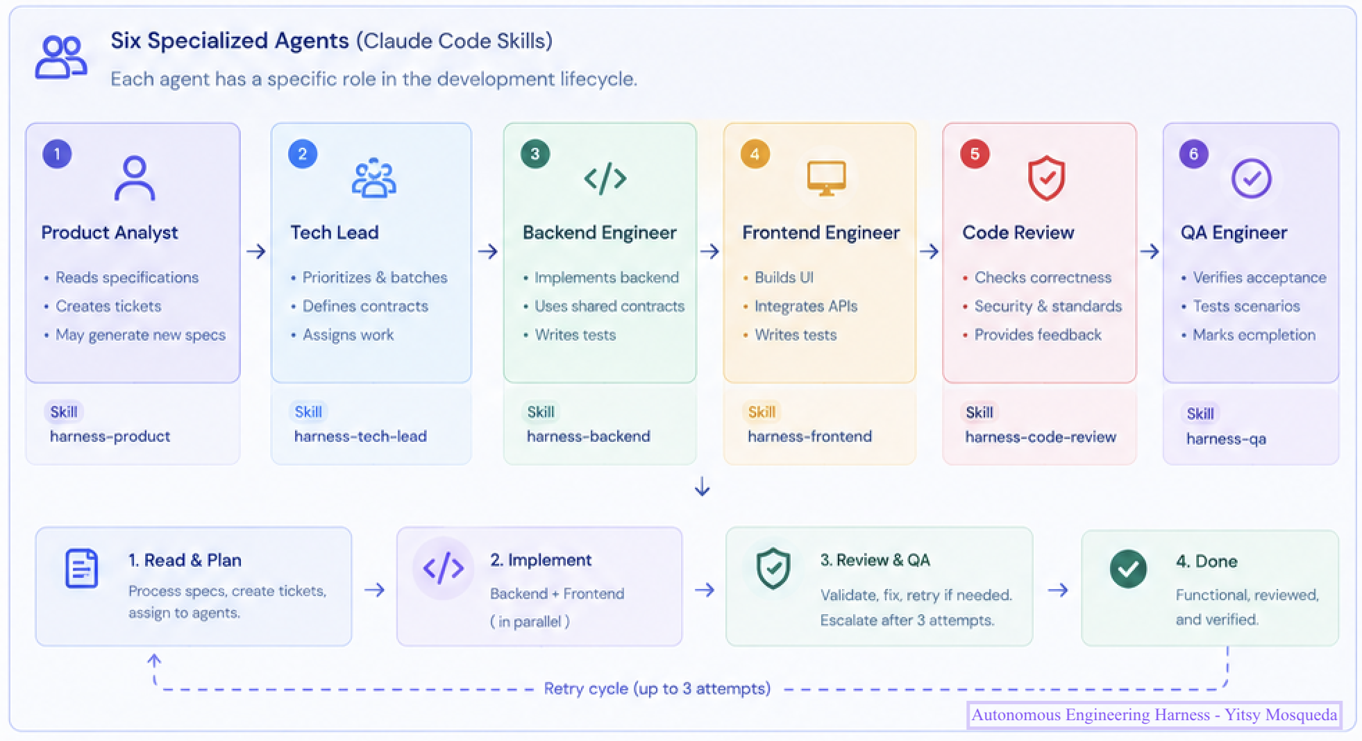1362x741 pixels.
Task: Click the Done step green checkmark icon
Action: point(1128,569)
